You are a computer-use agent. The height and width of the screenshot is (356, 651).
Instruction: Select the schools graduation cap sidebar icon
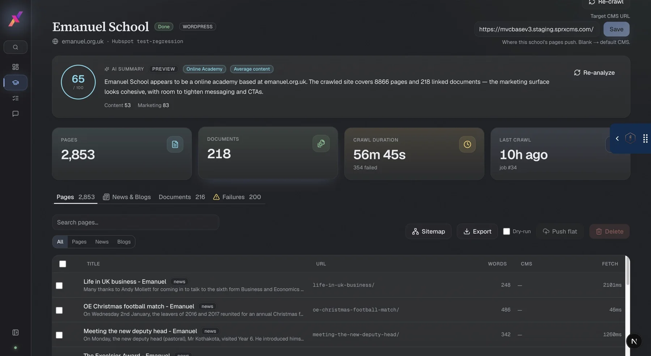[16, 83]
